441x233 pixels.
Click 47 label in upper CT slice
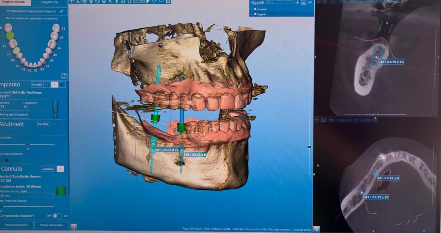(392, 62)
